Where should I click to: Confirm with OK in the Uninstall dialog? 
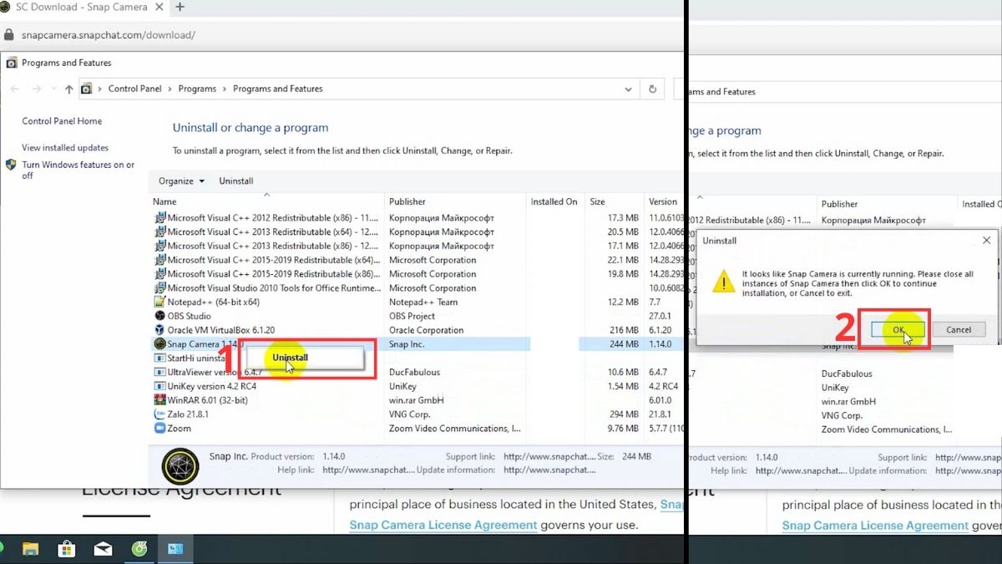pos(898,330)
